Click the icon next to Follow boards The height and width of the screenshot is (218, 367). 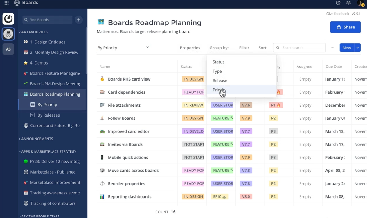[102, 118]
